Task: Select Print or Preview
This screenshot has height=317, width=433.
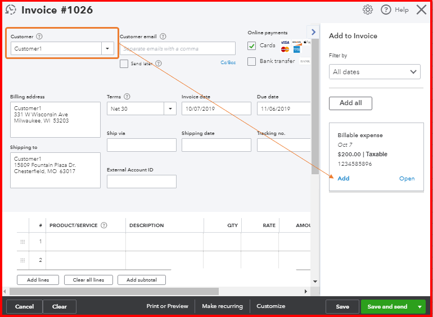Action: (x=167, y=306)
